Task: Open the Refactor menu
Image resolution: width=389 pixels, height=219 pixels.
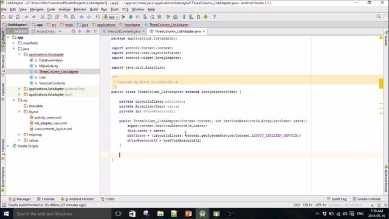Action: tap(80, 10)
